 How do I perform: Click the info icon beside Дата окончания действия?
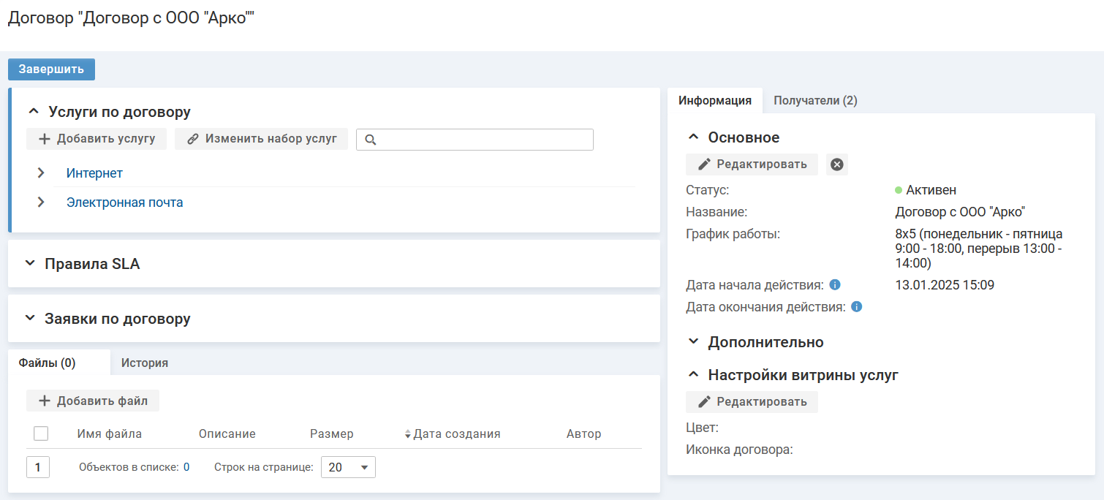tap(856, 307)
